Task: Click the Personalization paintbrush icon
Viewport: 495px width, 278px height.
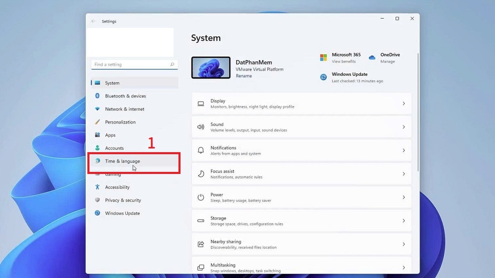Action: pos(97,122)
